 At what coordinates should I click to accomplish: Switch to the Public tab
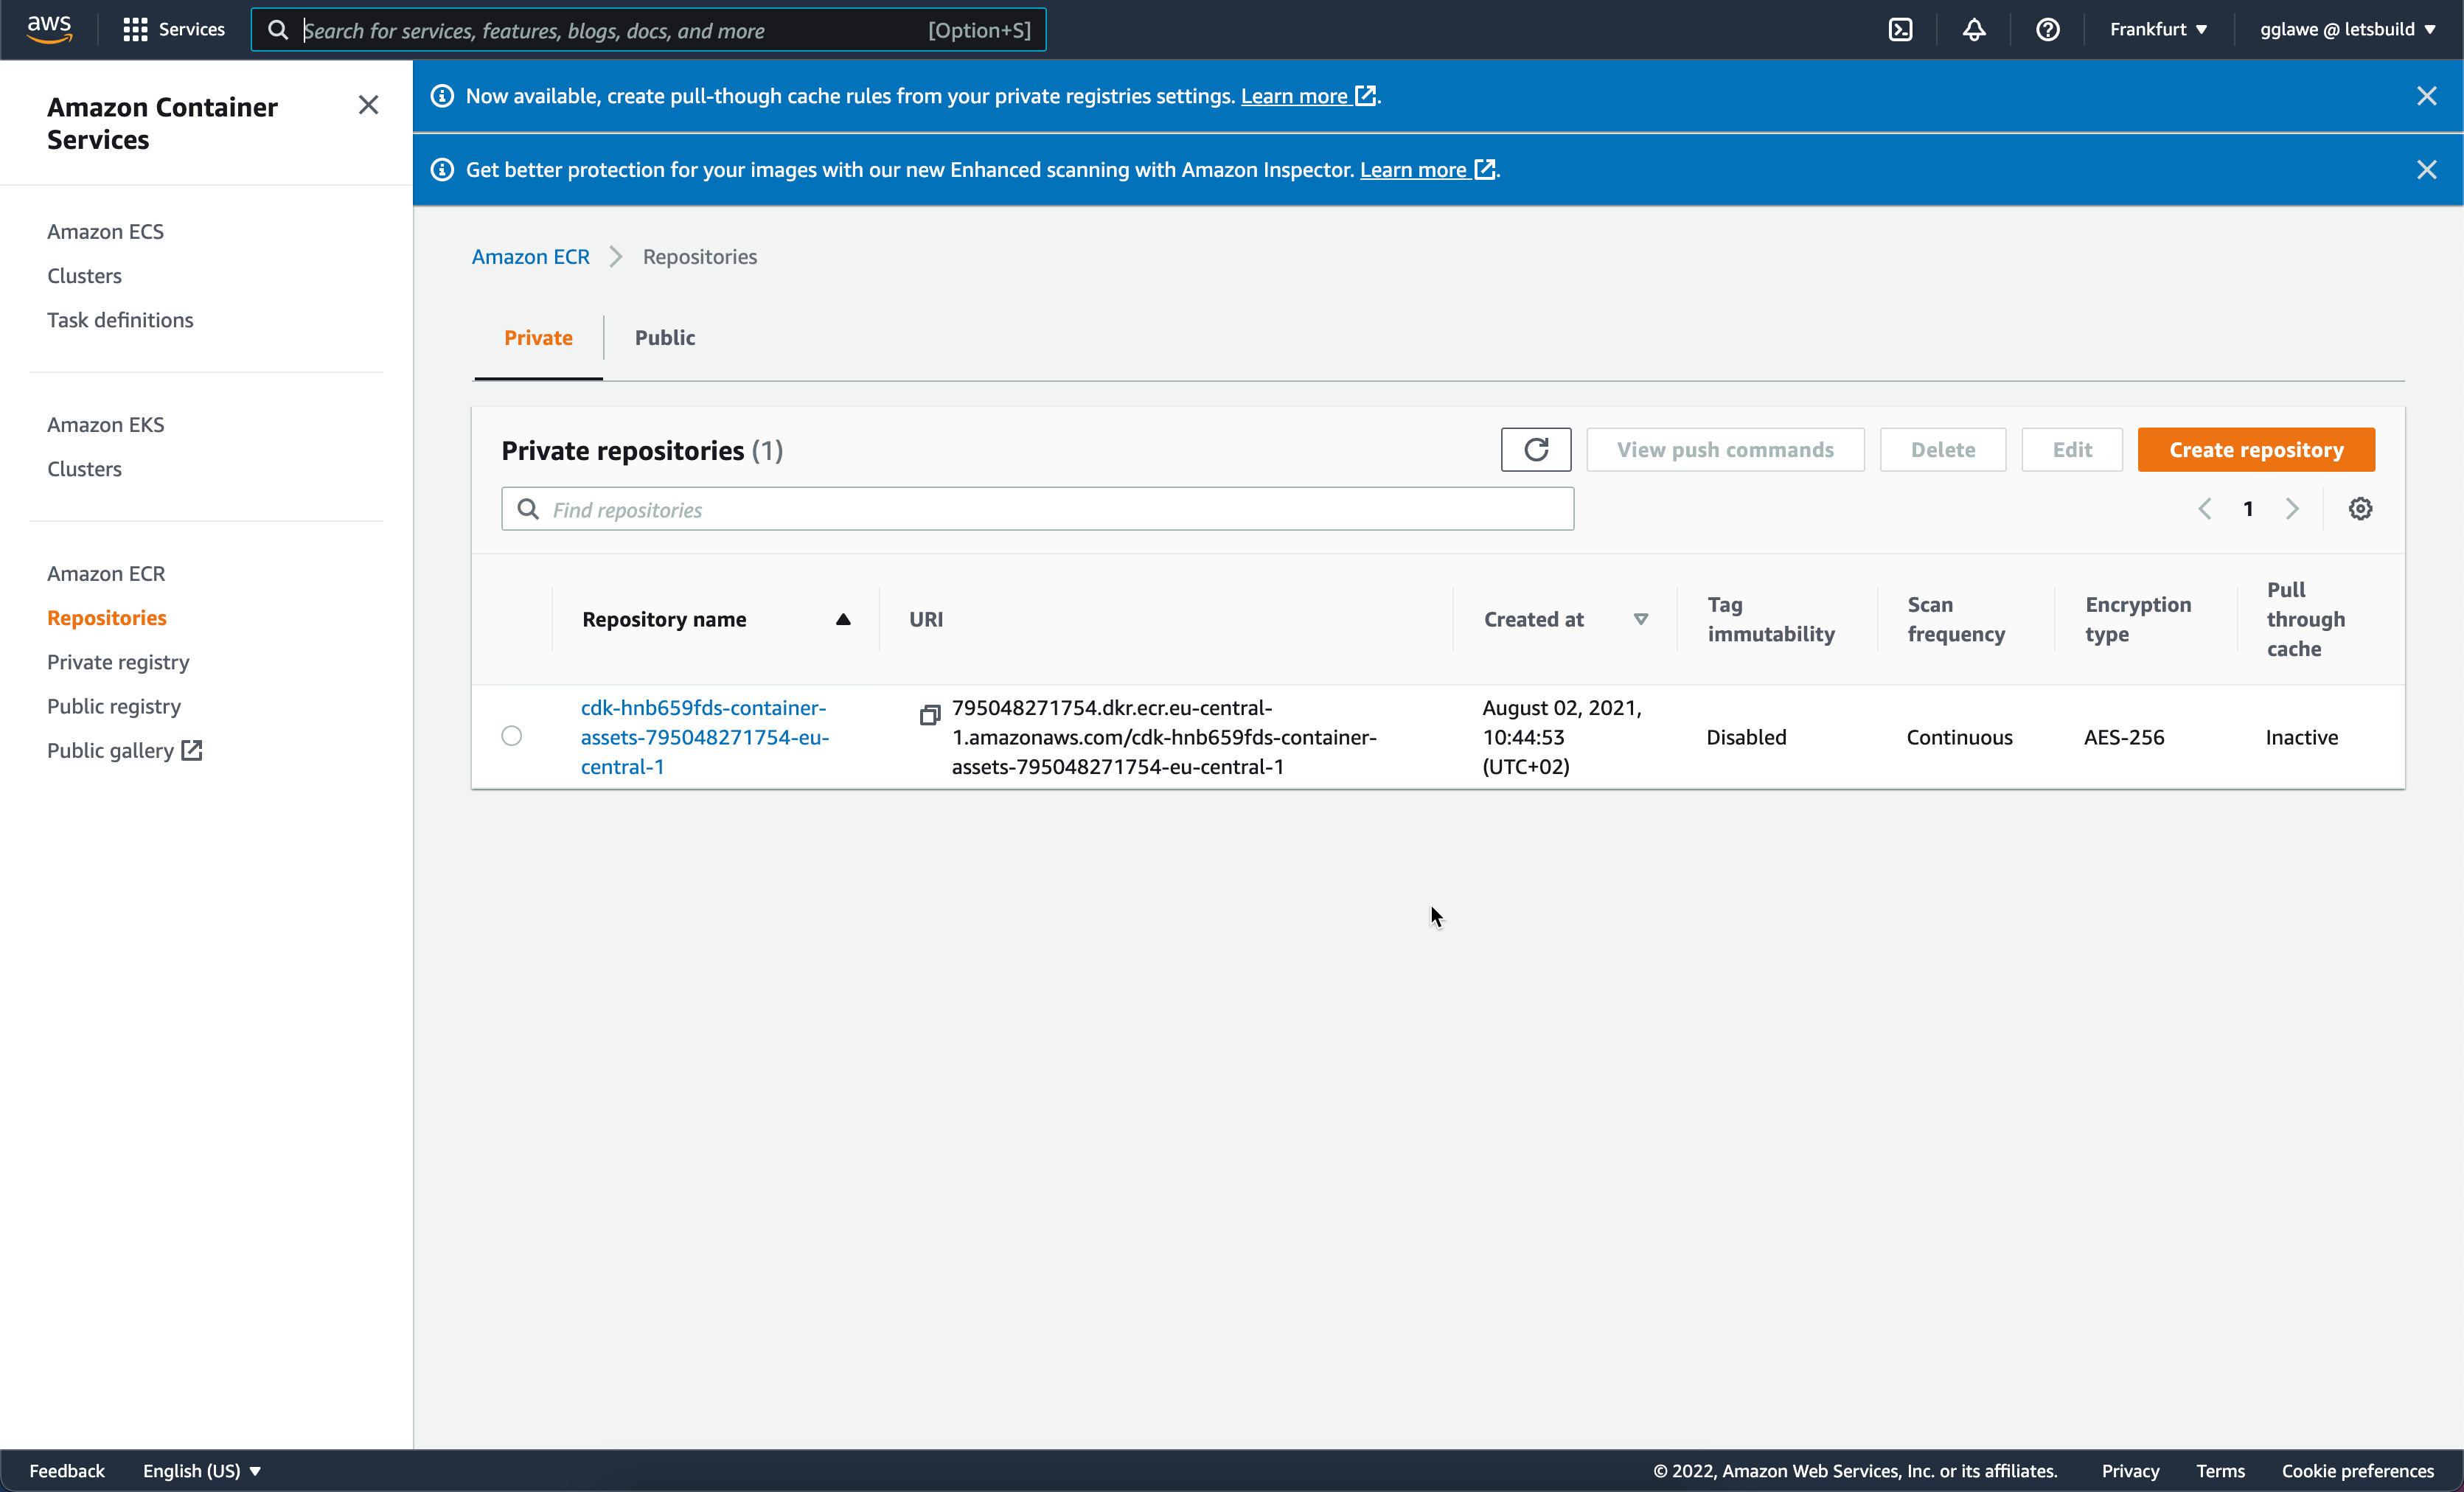(x=664, y=338)
